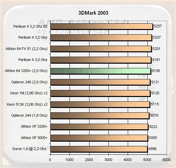Click the Opteron 246 bar

click(x=100, y=82)
